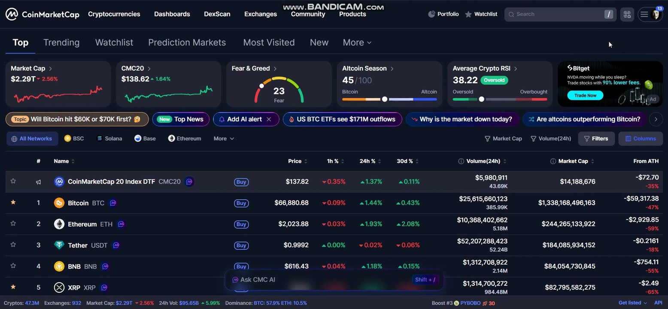
Task: Expand the networks More dropdown
Action: point(224,139)
